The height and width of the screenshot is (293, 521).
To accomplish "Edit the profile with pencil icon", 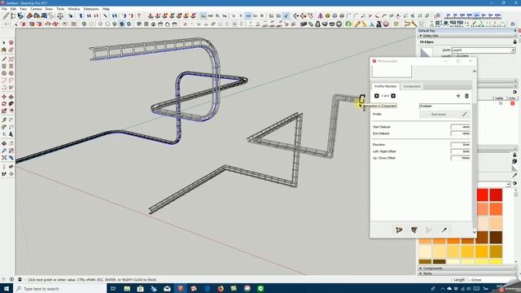I will point(465,114).
